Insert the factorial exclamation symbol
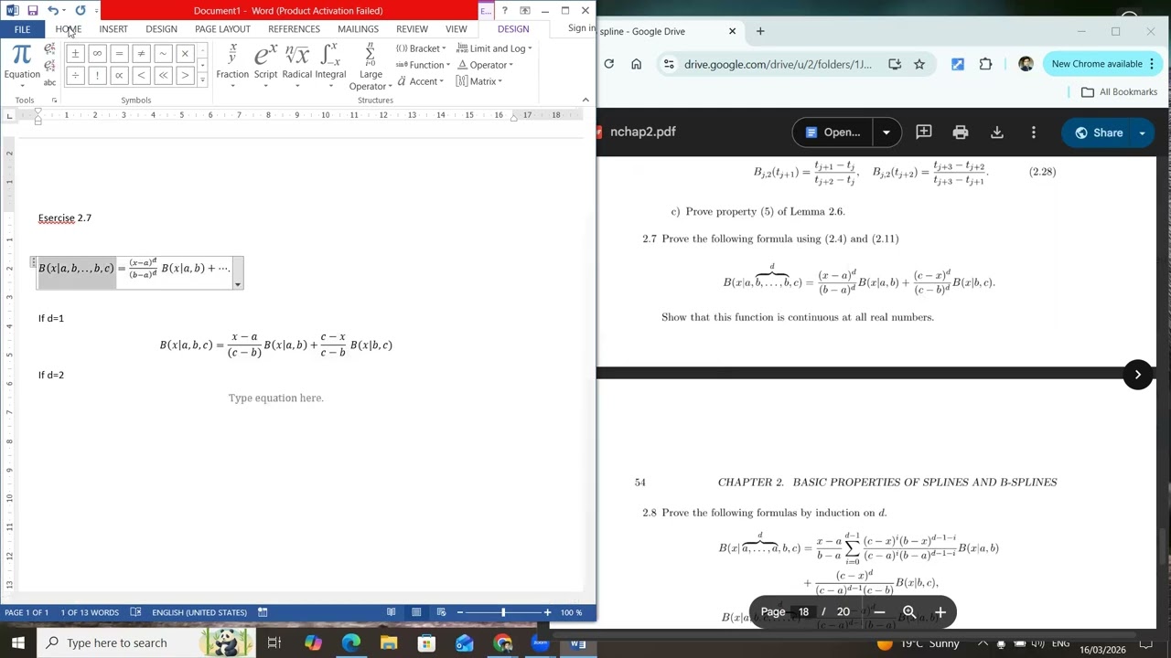This screenshot has height=658, width=1171. pyautogui.click(x=97, y=76)
